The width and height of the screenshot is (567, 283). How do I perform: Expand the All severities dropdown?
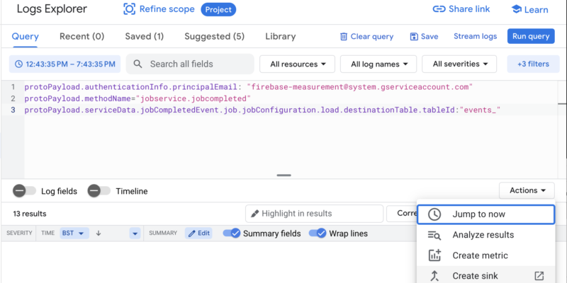(459, 64)
